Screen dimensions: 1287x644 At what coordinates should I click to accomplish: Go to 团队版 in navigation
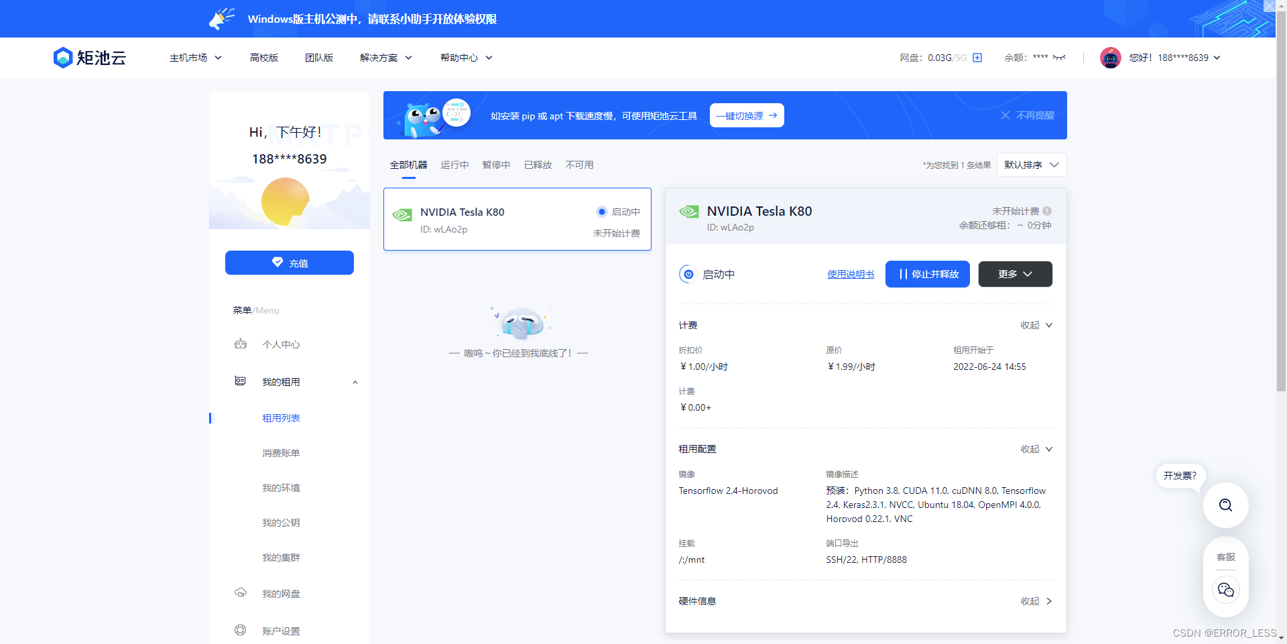(x=319, y=58)
